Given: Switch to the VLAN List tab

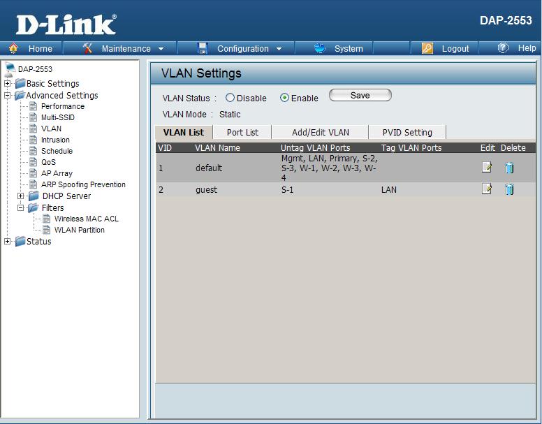Looking at the screenshot, I should click(x=184, y=132).
